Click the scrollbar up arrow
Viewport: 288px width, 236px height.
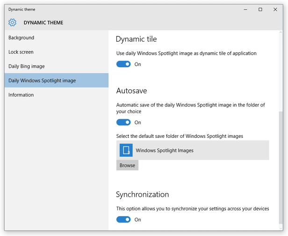[x=281, y=32]
